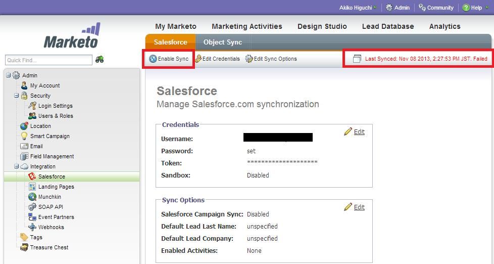Select Webhooks in the Integration tree
Viewport: 494px width, 264px height.
[x=51, y=227]
